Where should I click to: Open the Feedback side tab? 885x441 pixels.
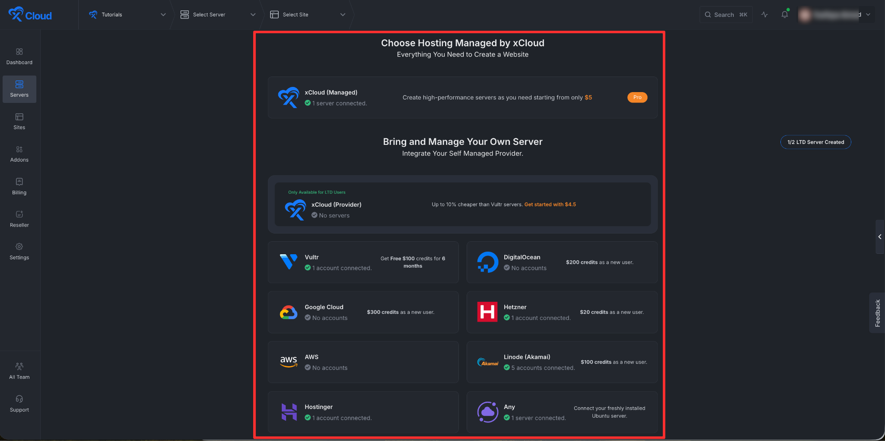[877, 313]
